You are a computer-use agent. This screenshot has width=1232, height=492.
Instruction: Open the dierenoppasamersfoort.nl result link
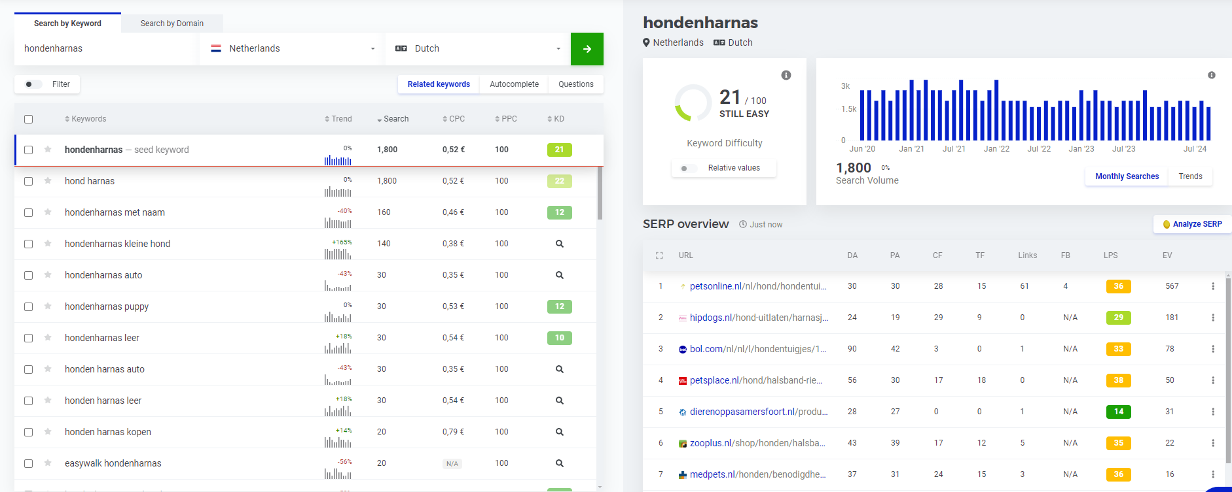pyautogui.click(x=759, y=412)
